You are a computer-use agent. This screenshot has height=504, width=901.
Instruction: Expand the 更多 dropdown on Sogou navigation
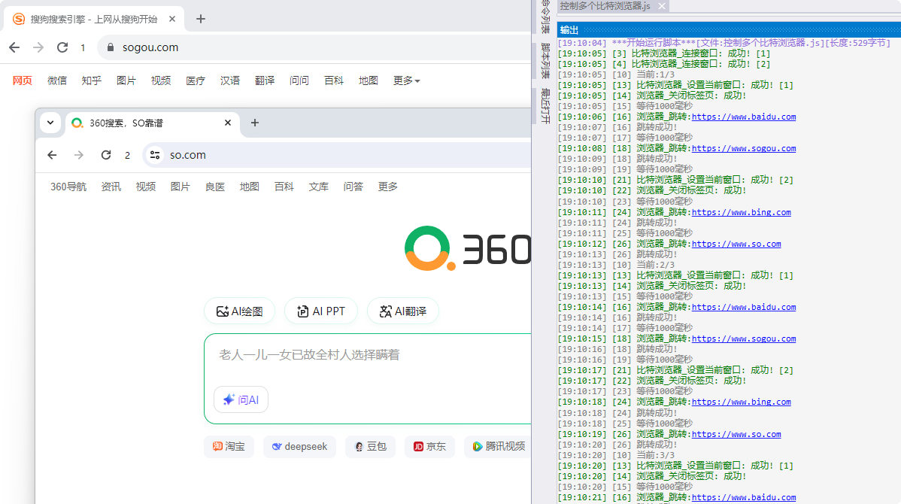click(x=406, y=80)
